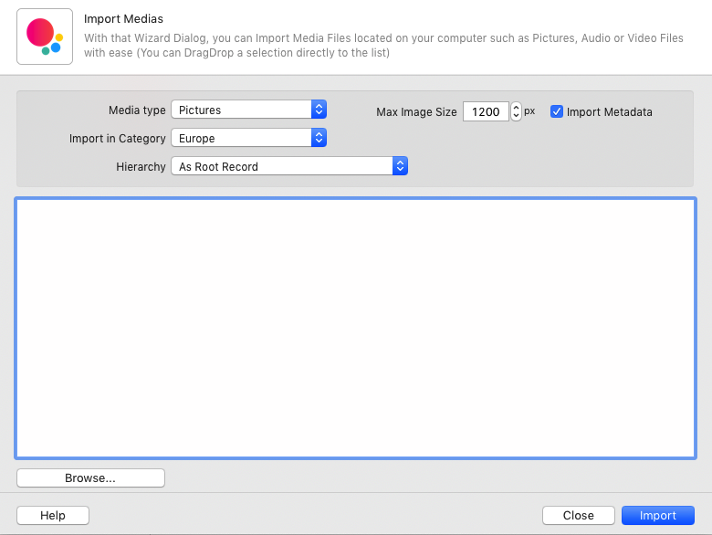The width and height of the screenshot is (712, 535).
Task: Close the Import Medias dialog
Action: click(x=578, y=515)
